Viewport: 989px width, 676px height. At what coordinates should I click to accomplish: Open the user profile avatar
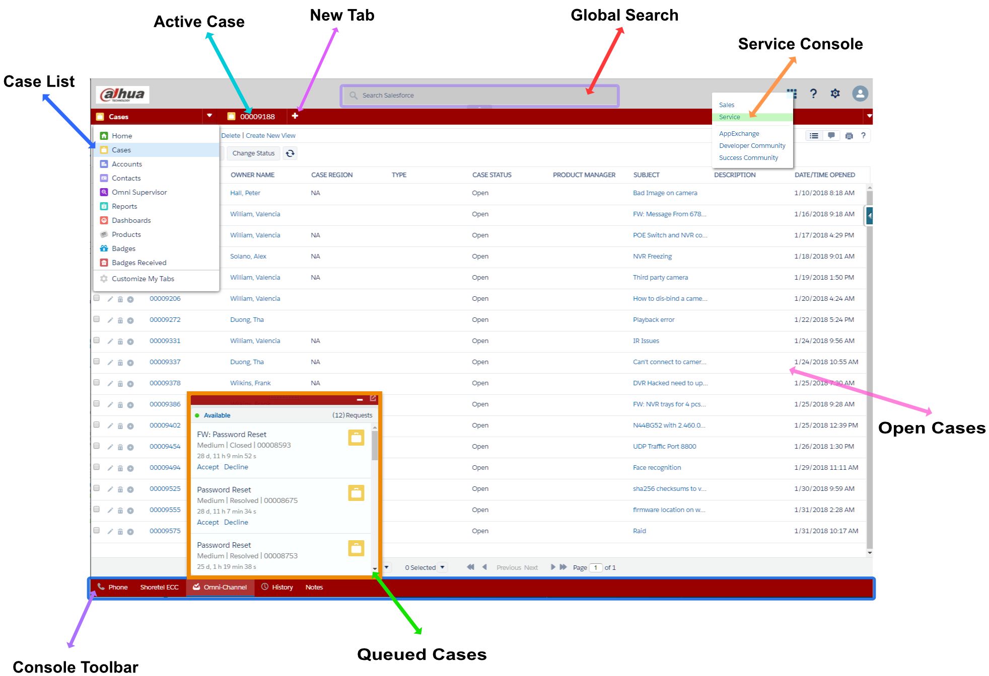[x=860, y=94]
